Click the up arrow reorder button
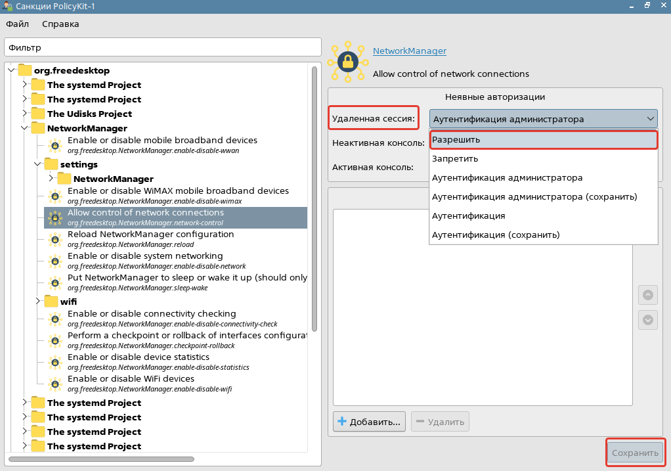671x471 pixels. (647, 295)
